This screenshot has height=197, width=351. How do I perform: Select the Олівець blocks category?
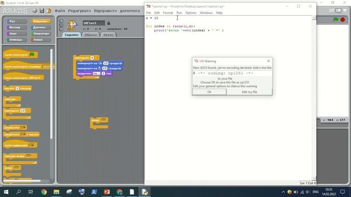pyautogui.click(x=16, y=40)
